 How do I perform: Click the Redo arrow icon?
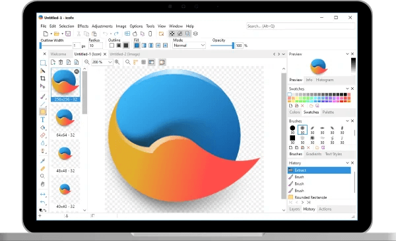pyautogui.click(x=116, y=34)
